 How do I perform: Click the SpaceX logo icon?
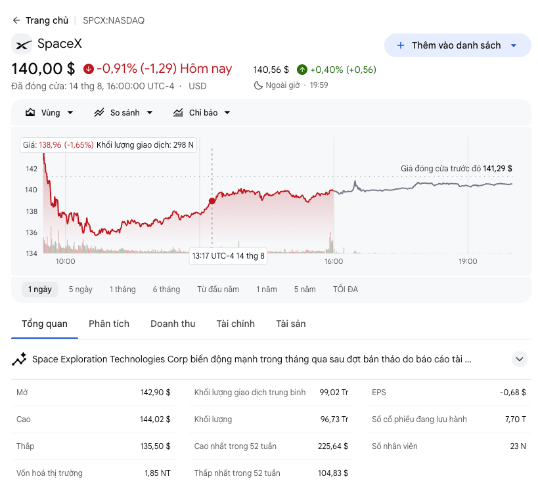click(x=22, y=44)
